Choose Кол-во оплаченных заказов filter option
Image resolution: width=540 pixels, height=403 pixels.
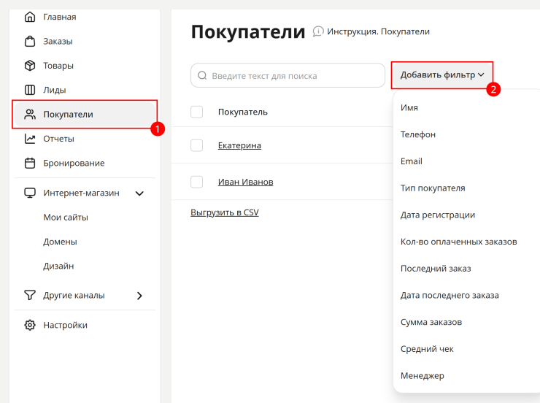pos(459,242)
